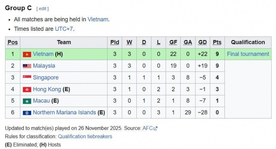Open the AFC source link

coord(148,128)
